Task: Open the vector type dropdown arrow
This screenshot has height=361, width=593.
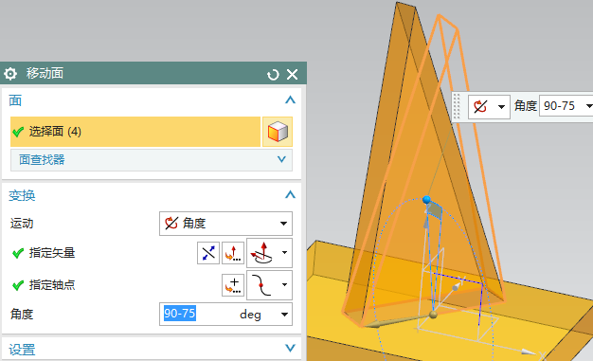Action: 285,253
